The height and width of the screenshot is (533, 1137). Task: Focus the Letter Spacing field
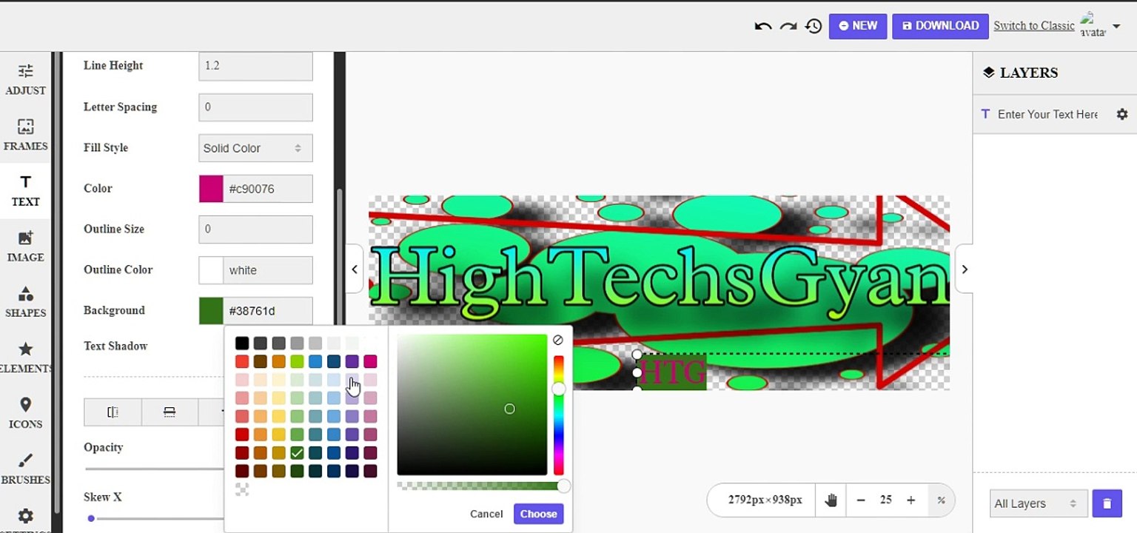255,107
